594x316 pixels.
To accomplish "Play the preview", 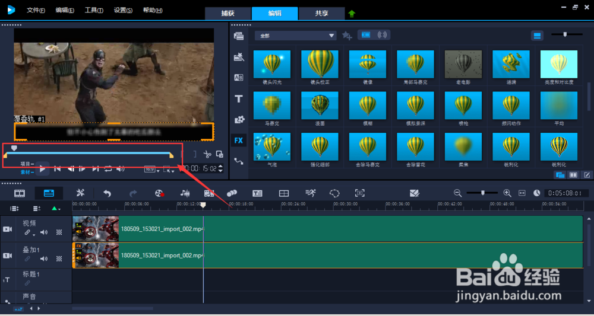I will 43,168.
